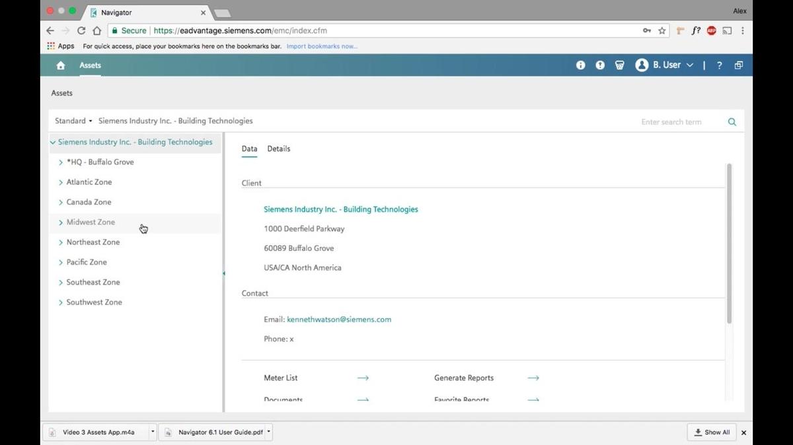The width and height of the screenshot is (793, 445).
Task: Click the search magnifier icon in Assets
Action: [x=732, y=121]
